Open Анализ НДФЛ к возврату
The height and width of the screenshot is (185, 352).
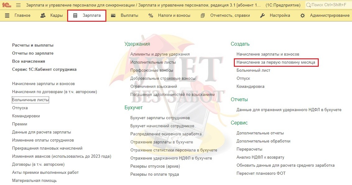(260, 157)
